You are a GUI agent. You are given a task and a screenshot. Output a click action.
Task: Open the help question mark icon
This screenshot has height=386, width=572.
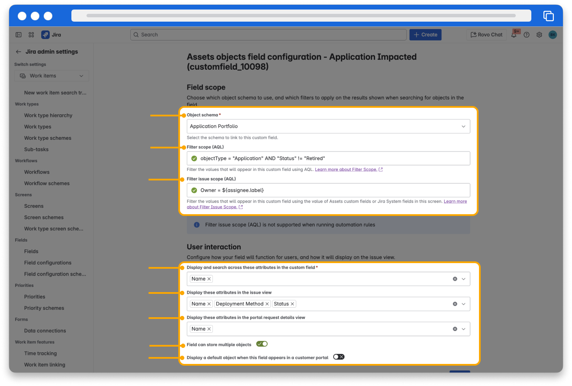(527, 35)
